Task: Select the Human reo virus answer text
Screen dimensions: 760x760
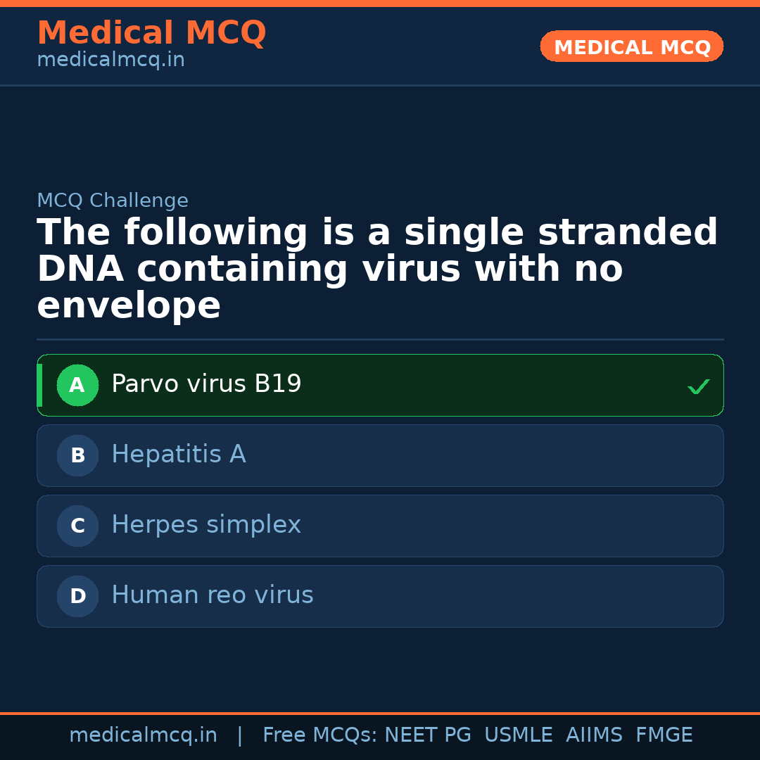Action: click(213, 595)
